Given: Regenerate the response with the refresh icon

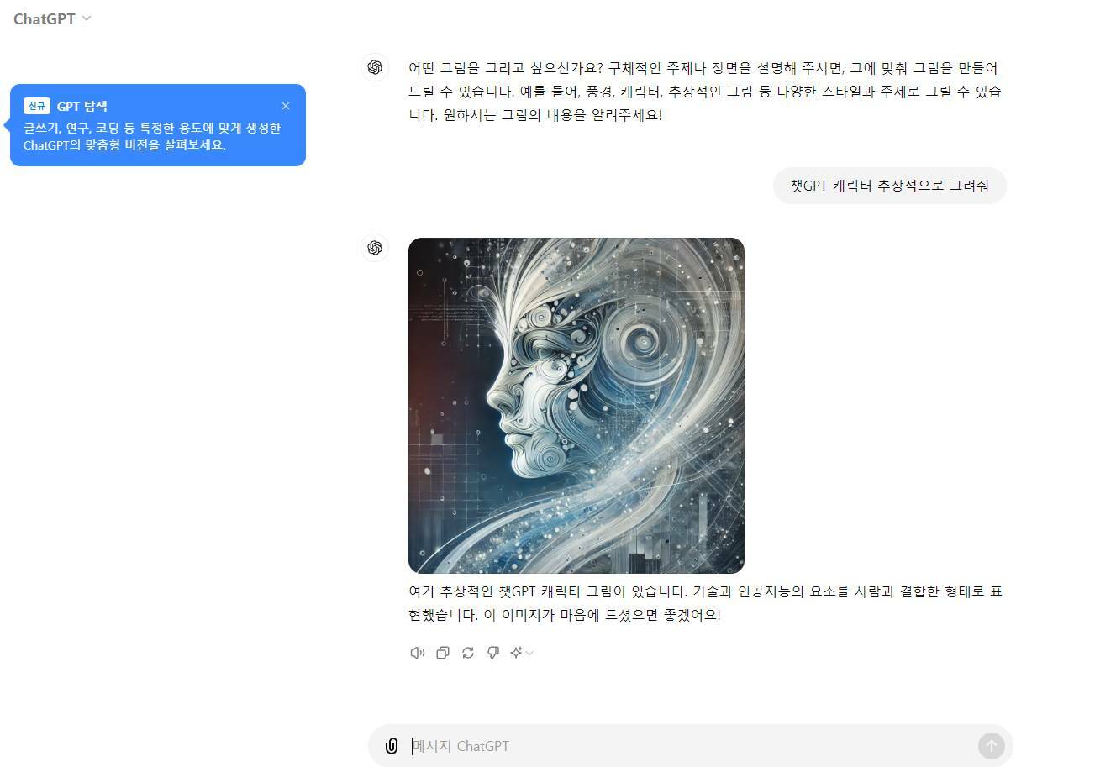Looking at the screenshot, I should pyautogui.click(x=468, y=653).
